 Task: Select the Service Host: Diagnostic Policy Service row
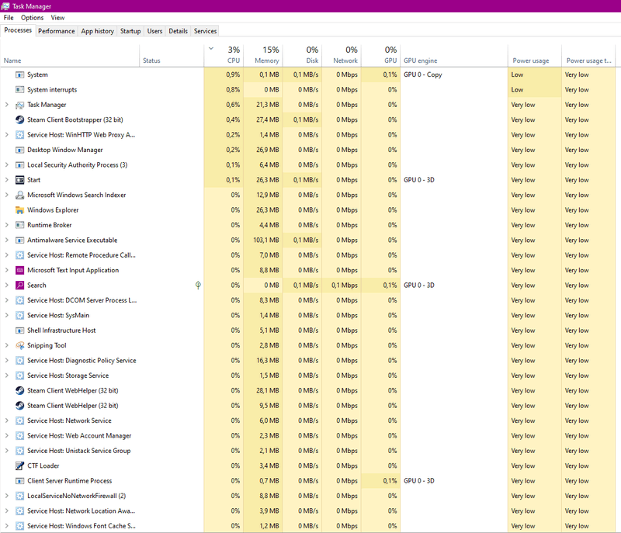pyautogui.click(x=308, y=361)
